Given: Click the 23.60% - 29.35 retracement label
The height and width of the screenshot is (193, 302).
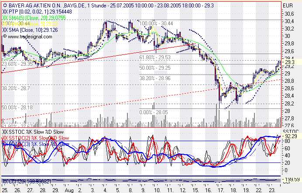Looking at the screenshot, I should click(x=17, y=64).
